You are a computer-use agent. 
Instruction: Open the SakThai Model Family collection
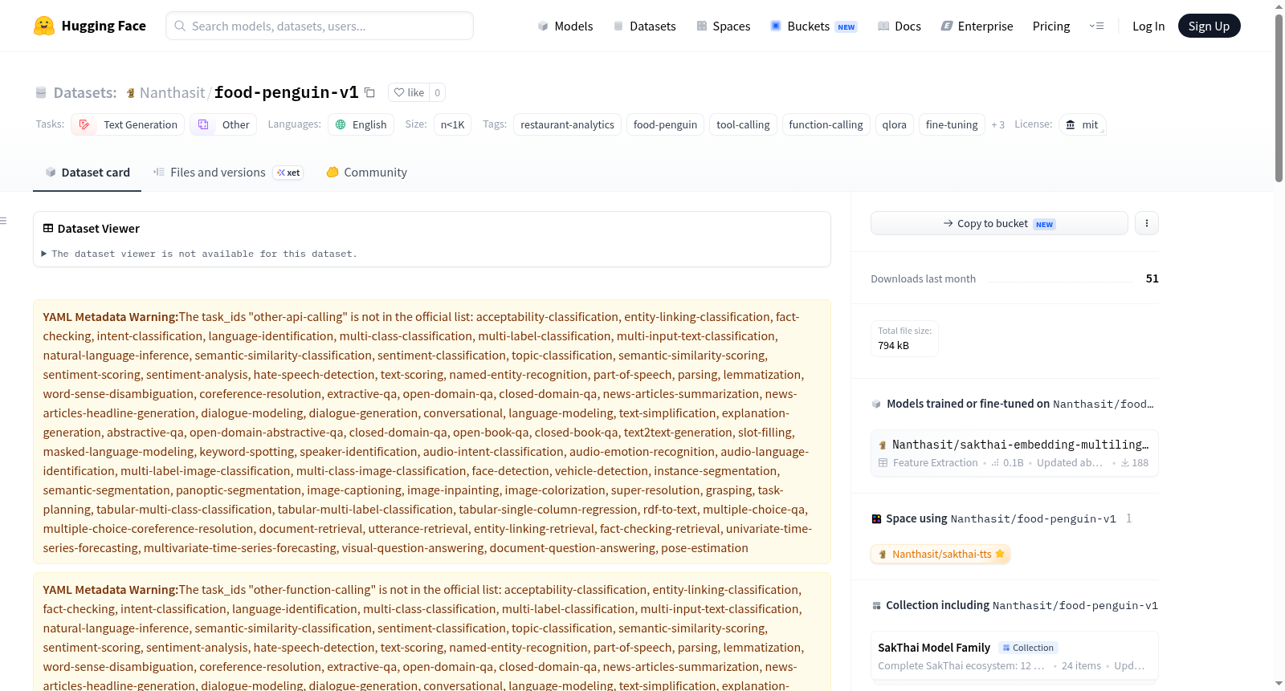pos(1014,656)
